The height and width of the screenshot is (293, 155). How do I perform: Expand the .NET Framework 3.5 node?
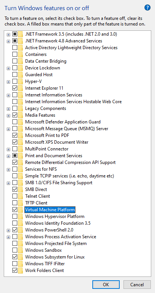[x=8, y=35]
